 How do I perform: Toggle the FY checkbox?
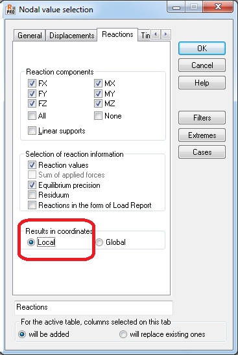(x=32, y=93)
